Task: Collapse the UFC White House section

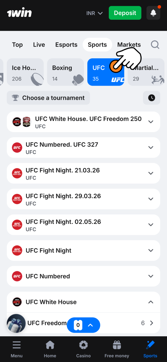Action: (151, 302)
